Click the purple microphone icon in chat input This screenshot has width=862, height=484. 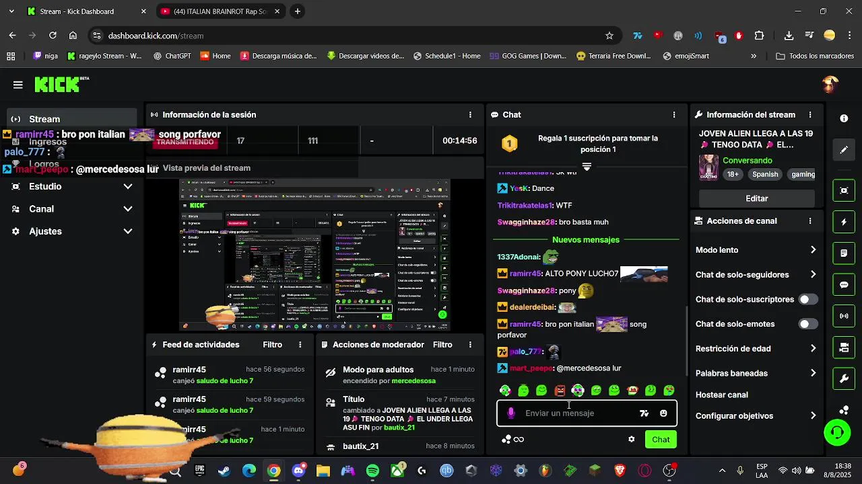tap(511, 413)
